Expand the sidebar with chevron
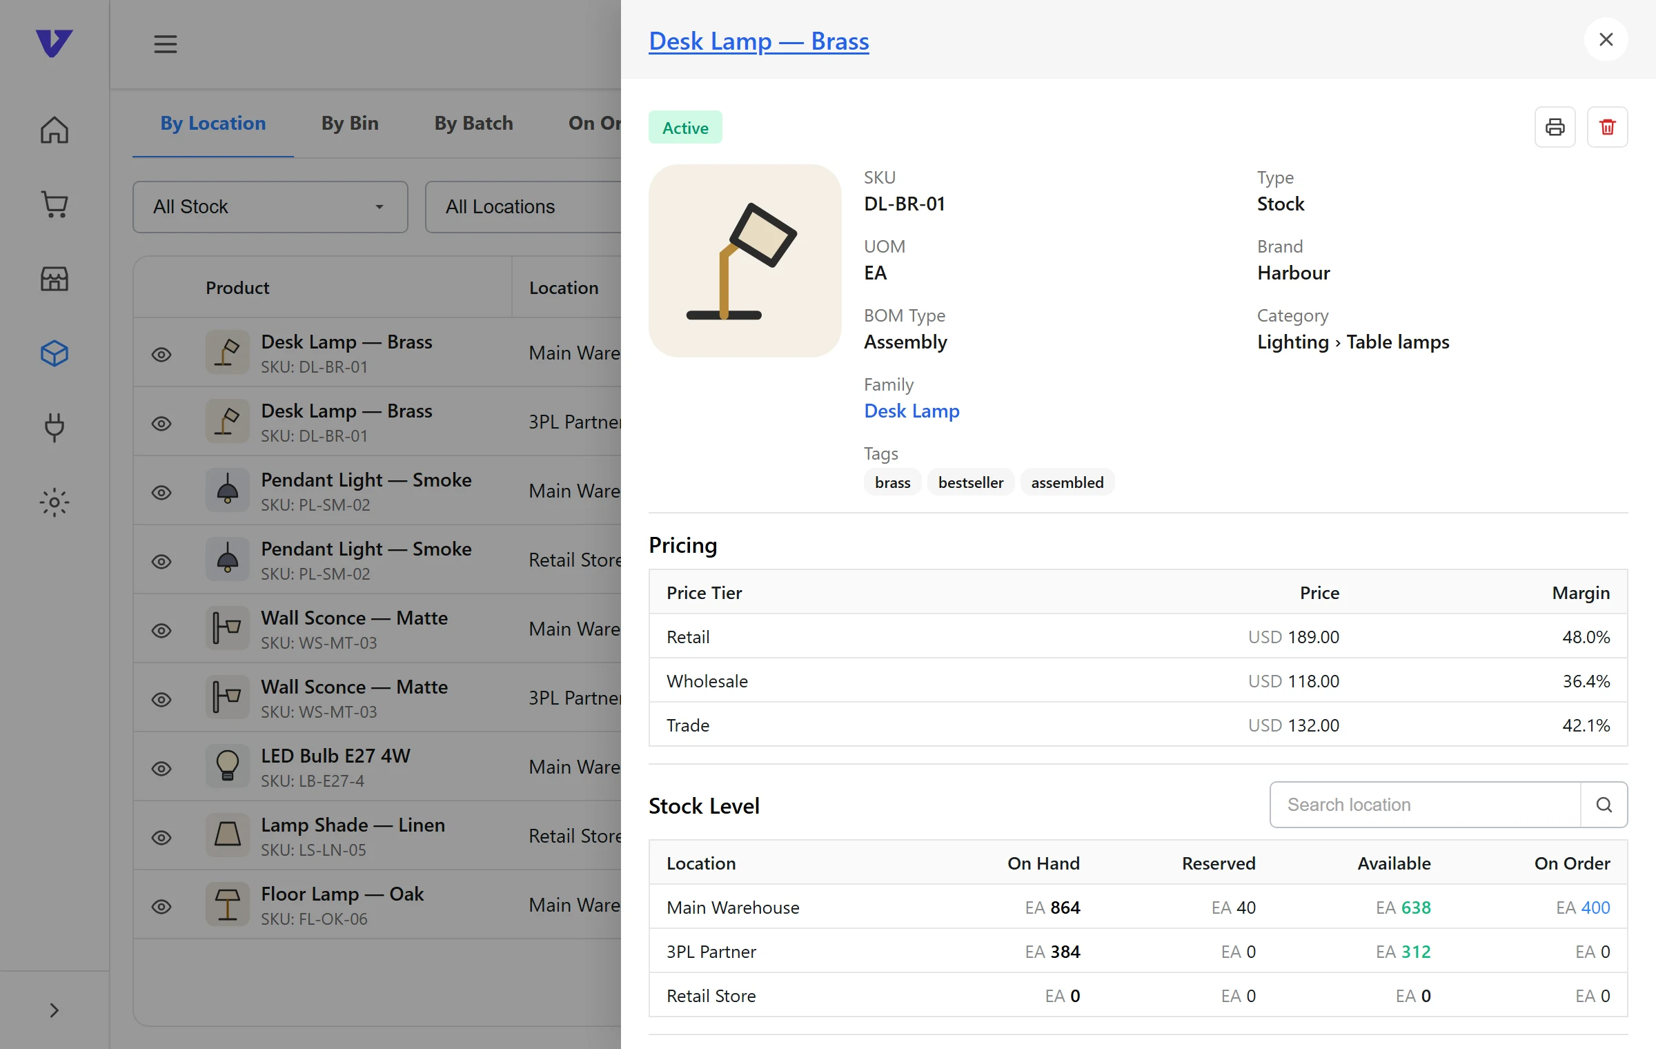Screen dimensions: 1656x1049 55,1010
